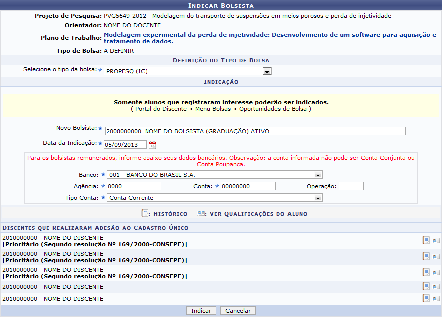The image size is (442, 317).
Task: Focus the Novo Bolsista input field
Action: tap(255, 131)
